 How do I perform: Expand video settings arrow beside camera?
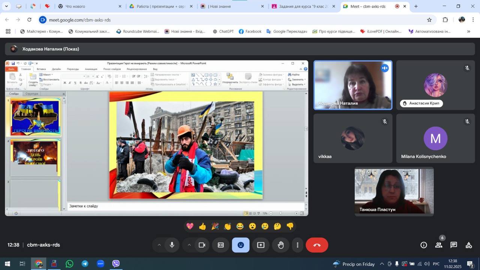189,245
